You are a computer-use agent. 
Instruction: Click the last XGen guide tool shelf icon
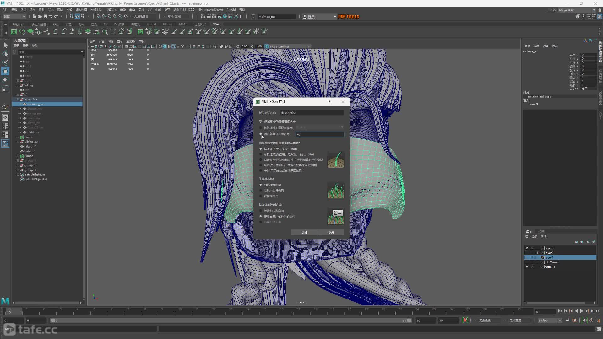point(264,31)
